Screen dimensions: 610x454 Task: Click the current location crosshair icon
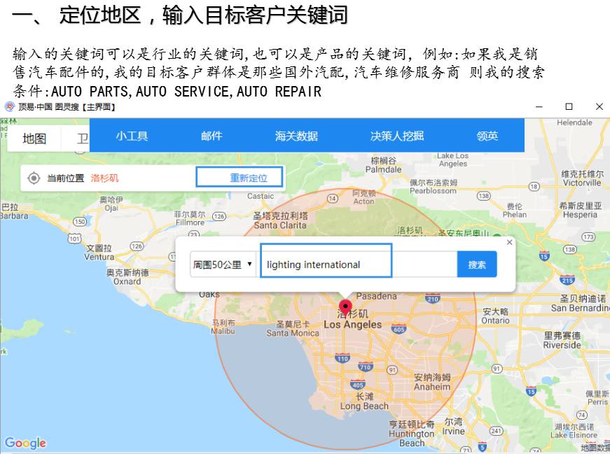(33, 177)
